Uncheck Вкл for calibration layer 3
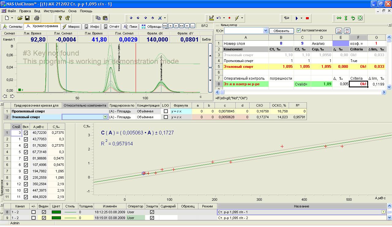This screenshot has width=392, height=227. 26,133
